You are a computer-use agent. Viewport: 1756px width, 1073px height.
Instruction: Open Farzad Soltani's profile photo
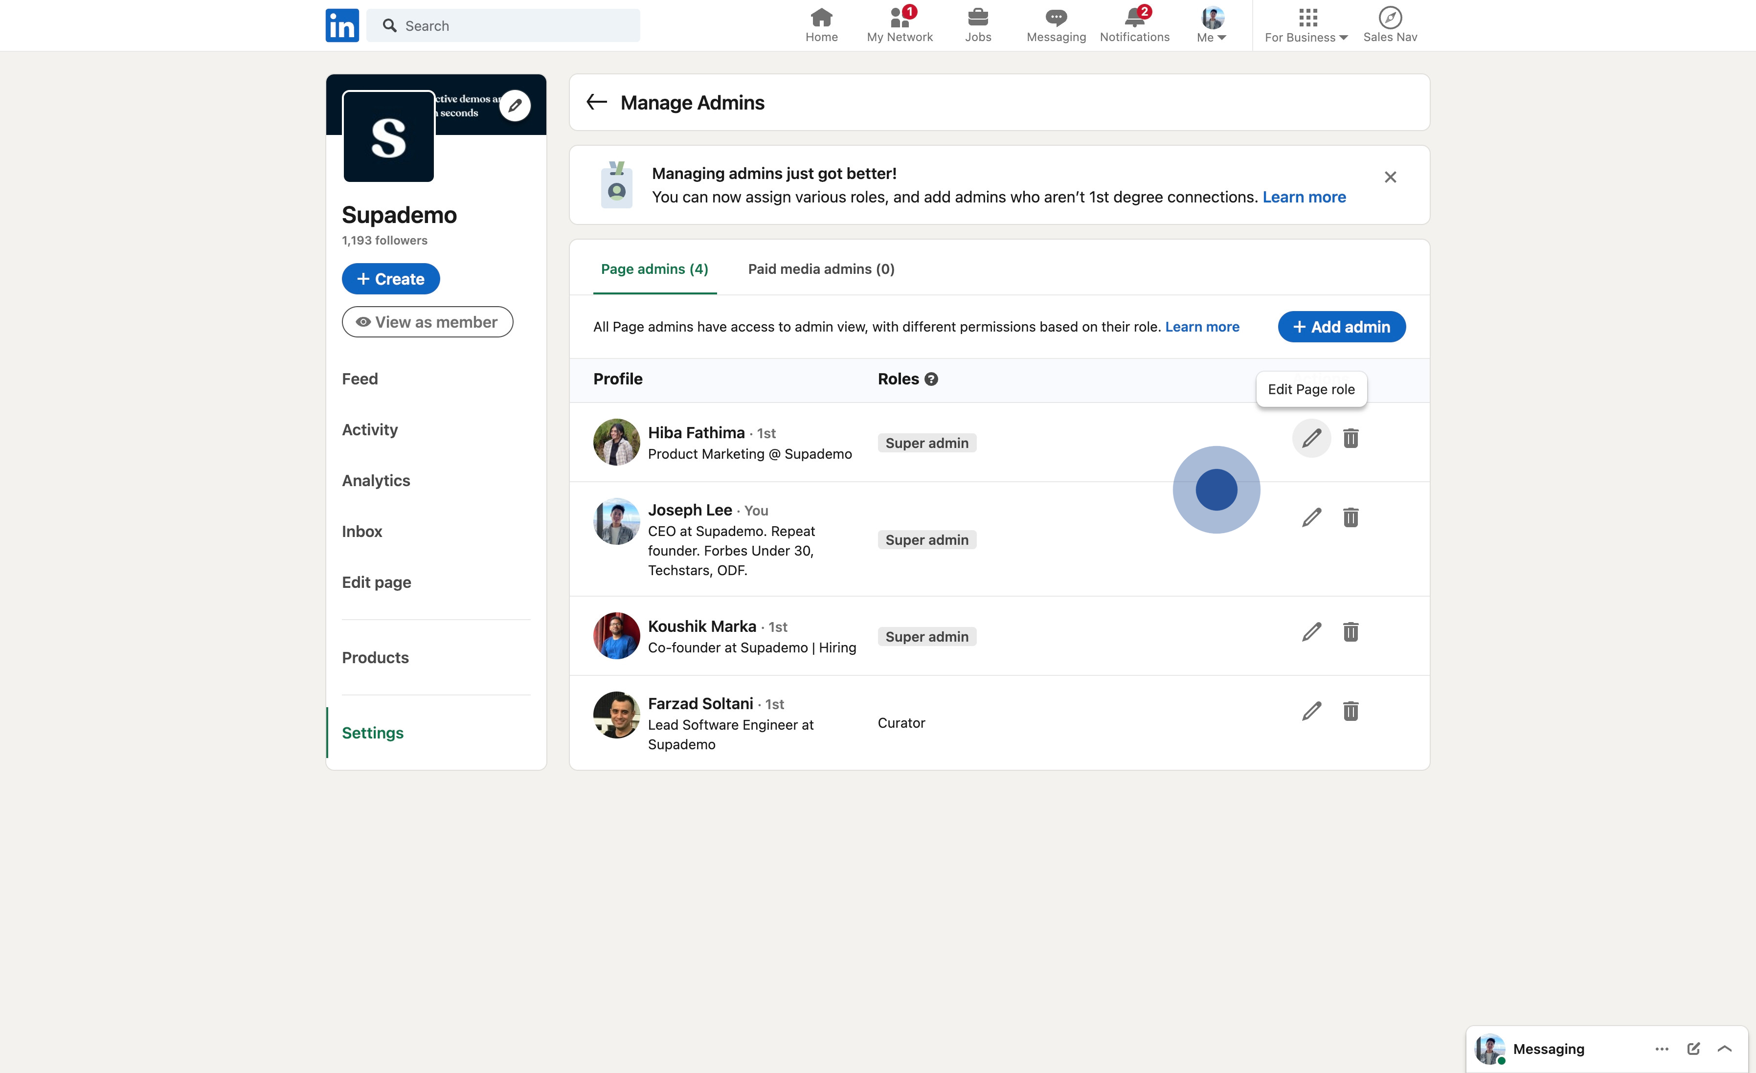(x=616, y=715)
